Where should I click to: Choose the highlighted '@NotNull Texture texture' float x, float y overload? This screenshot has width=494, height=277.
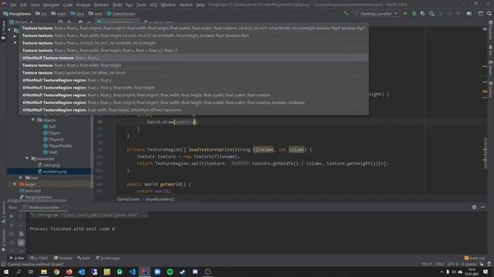(194, 58)
